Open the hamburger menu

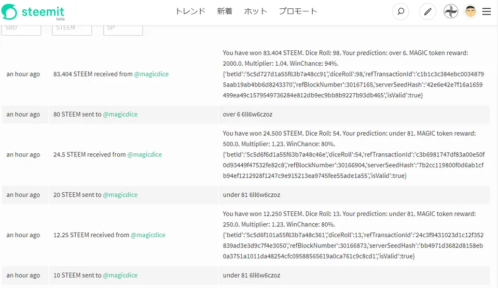coord(487,12)
